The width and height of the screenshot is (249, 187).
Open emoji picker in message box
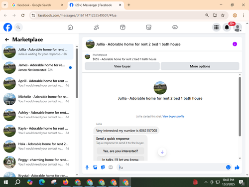[228, 167]
